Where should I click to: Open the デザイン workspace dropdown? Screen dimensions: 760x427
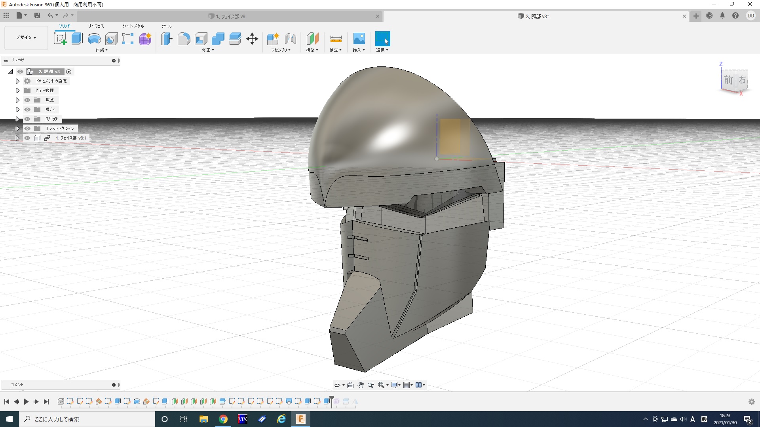pyautogui.click(x=26, y=38)
